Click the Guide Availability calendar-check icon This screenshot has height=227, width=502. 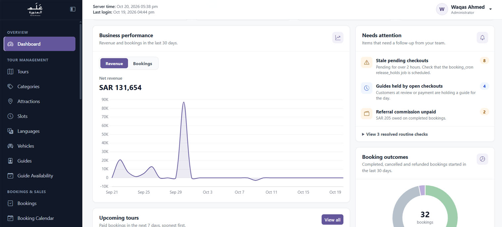tap(10, 176)
